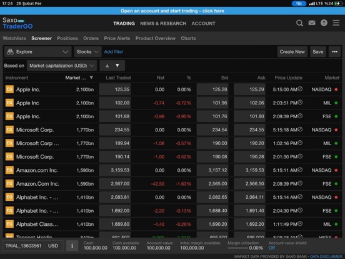Click the Price Update column header
The width and height of the screenshot is (345, 259).
click(x=289, y=78)
